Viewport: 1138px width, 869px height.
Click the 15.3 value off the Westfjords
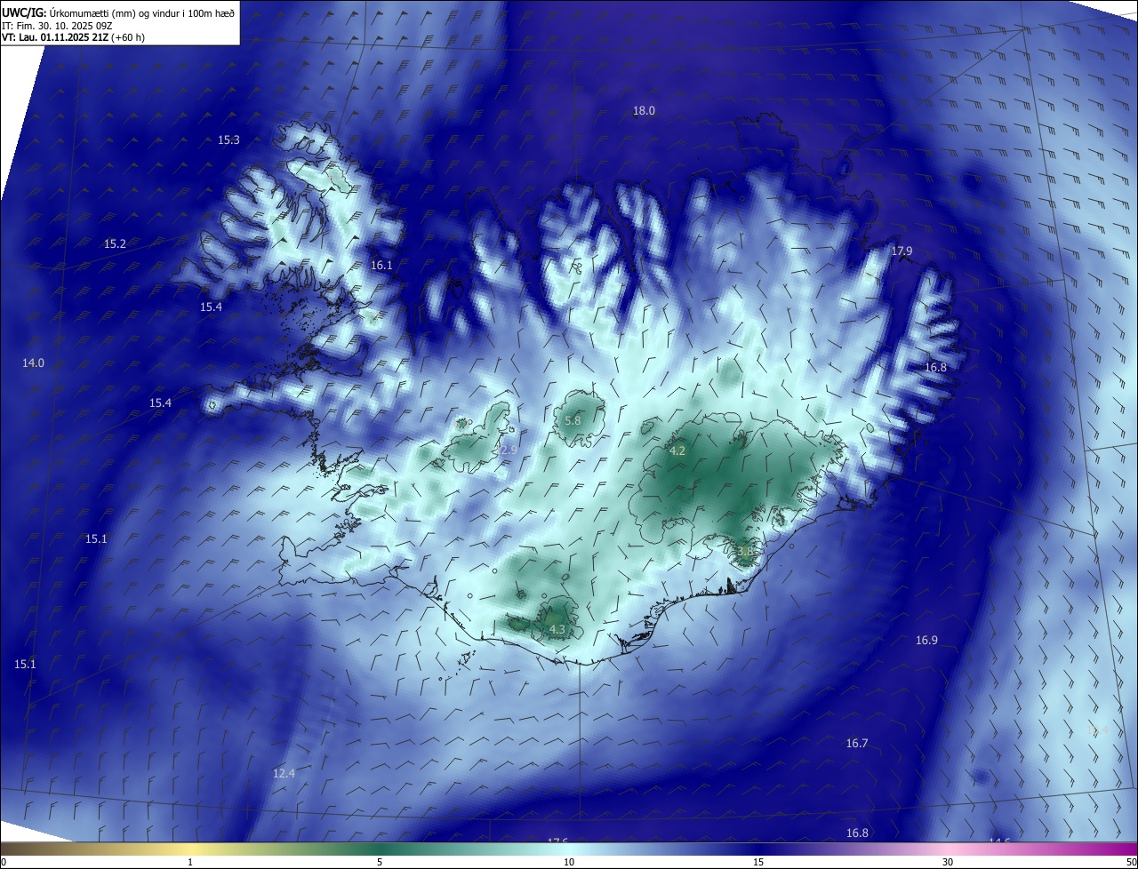pyautogui.click(x=228, y=140)
